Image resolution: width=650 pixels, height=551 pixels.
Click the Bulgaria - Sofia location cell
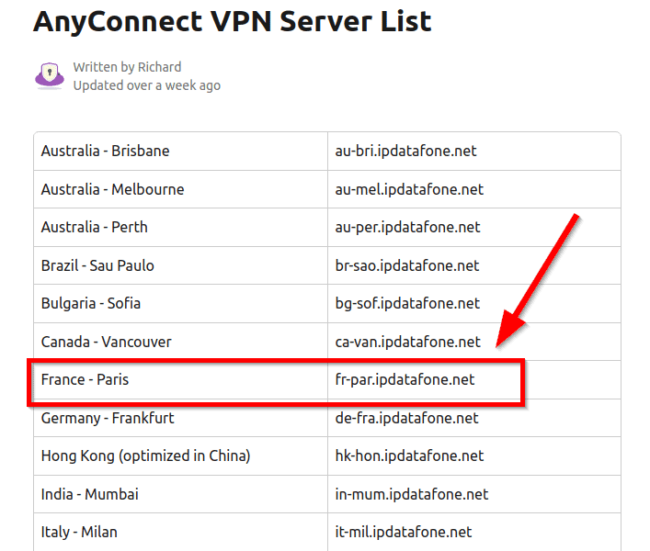[91, 303]
